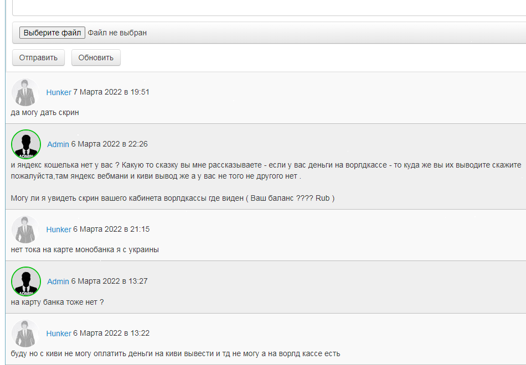Click Admin's username on the 13:27 message
The image size is (526, 365).
(x=58, y=281)
